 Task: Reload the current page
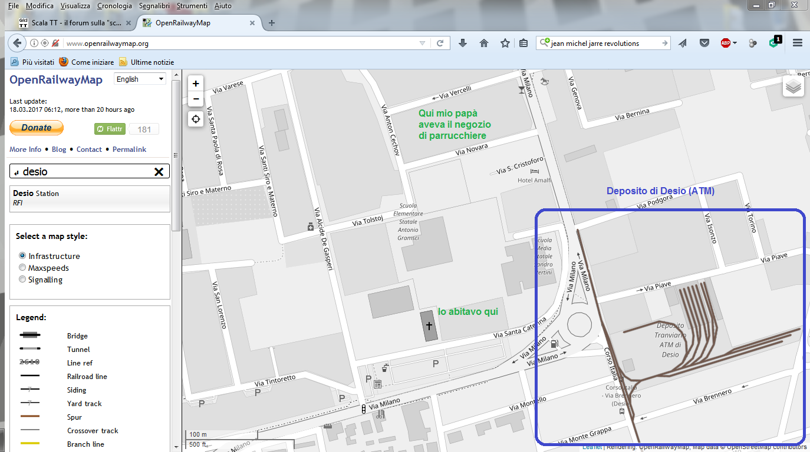coord(440,43)
